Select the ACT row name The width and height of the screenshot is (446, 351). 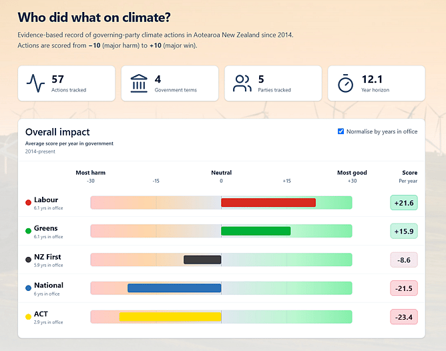click(41, 314)
